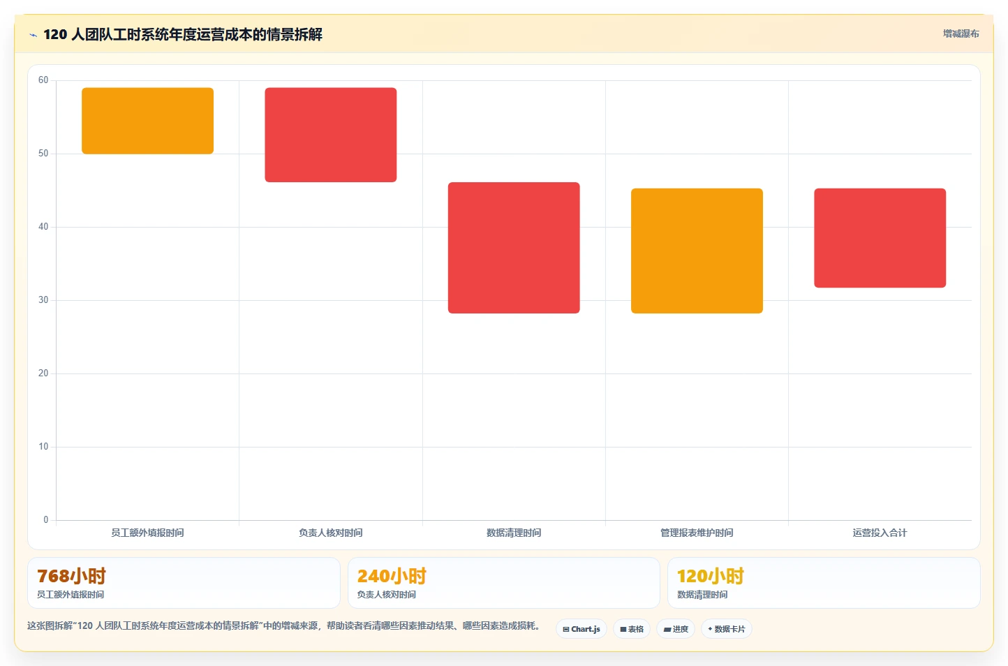1008x666 pixels.
Task: Click the y-axis value 0
Action: [x=46, y=520]
